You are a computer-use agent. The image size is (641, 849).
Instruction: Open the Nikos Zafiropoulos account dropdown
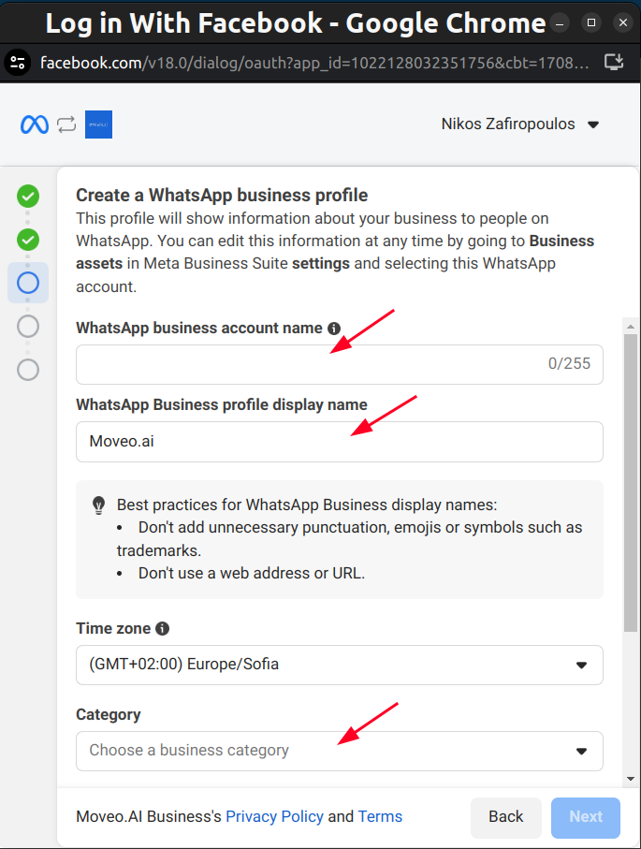click(x=519, y=124)
